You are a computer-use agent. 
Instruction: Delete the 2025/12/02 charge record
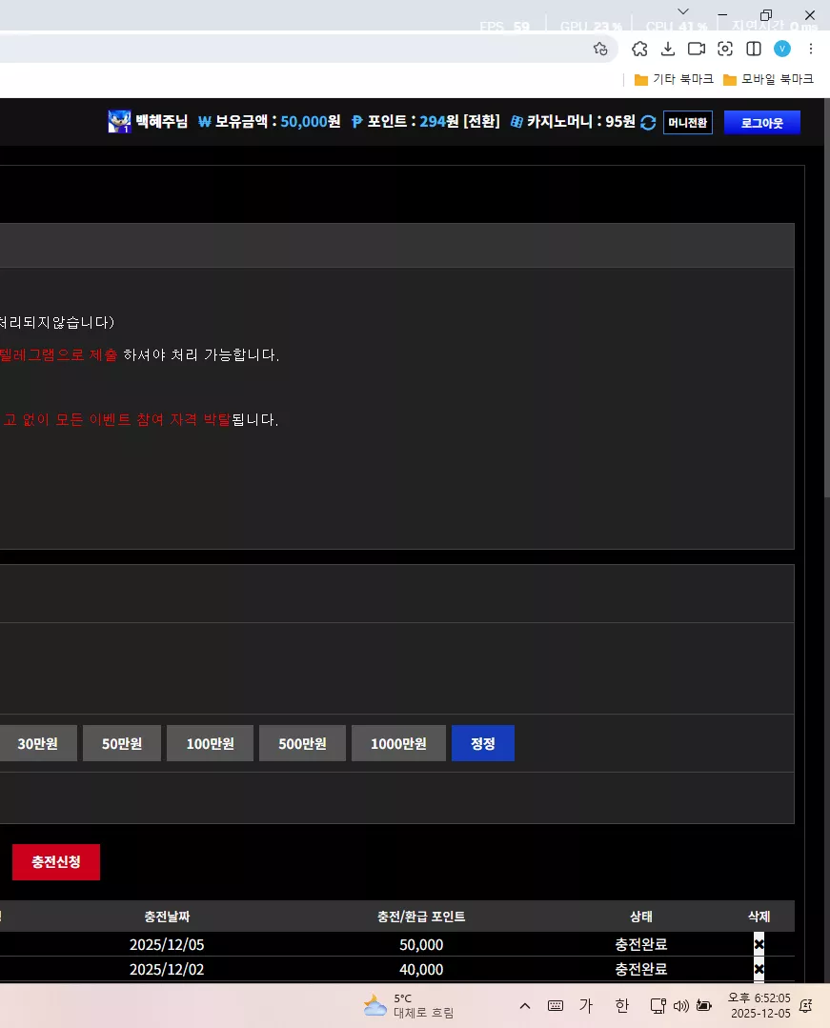tap(759, 969)
